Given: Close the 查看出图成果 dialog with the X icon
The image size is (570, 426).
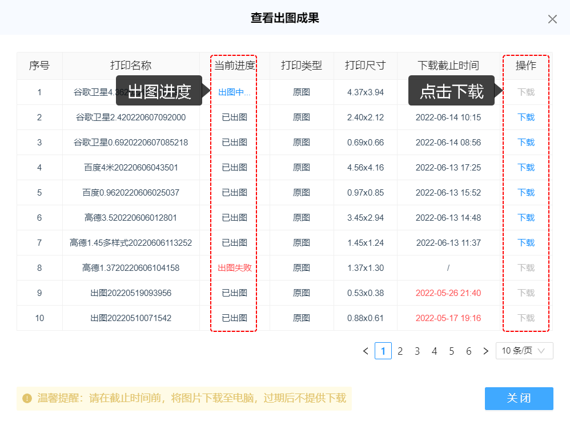Looking at the screenshot, I should coord(552,19).
